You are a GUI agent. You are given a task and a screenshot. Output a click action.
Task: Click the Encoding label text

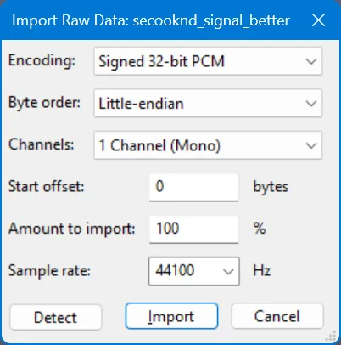tap(42, 60)
